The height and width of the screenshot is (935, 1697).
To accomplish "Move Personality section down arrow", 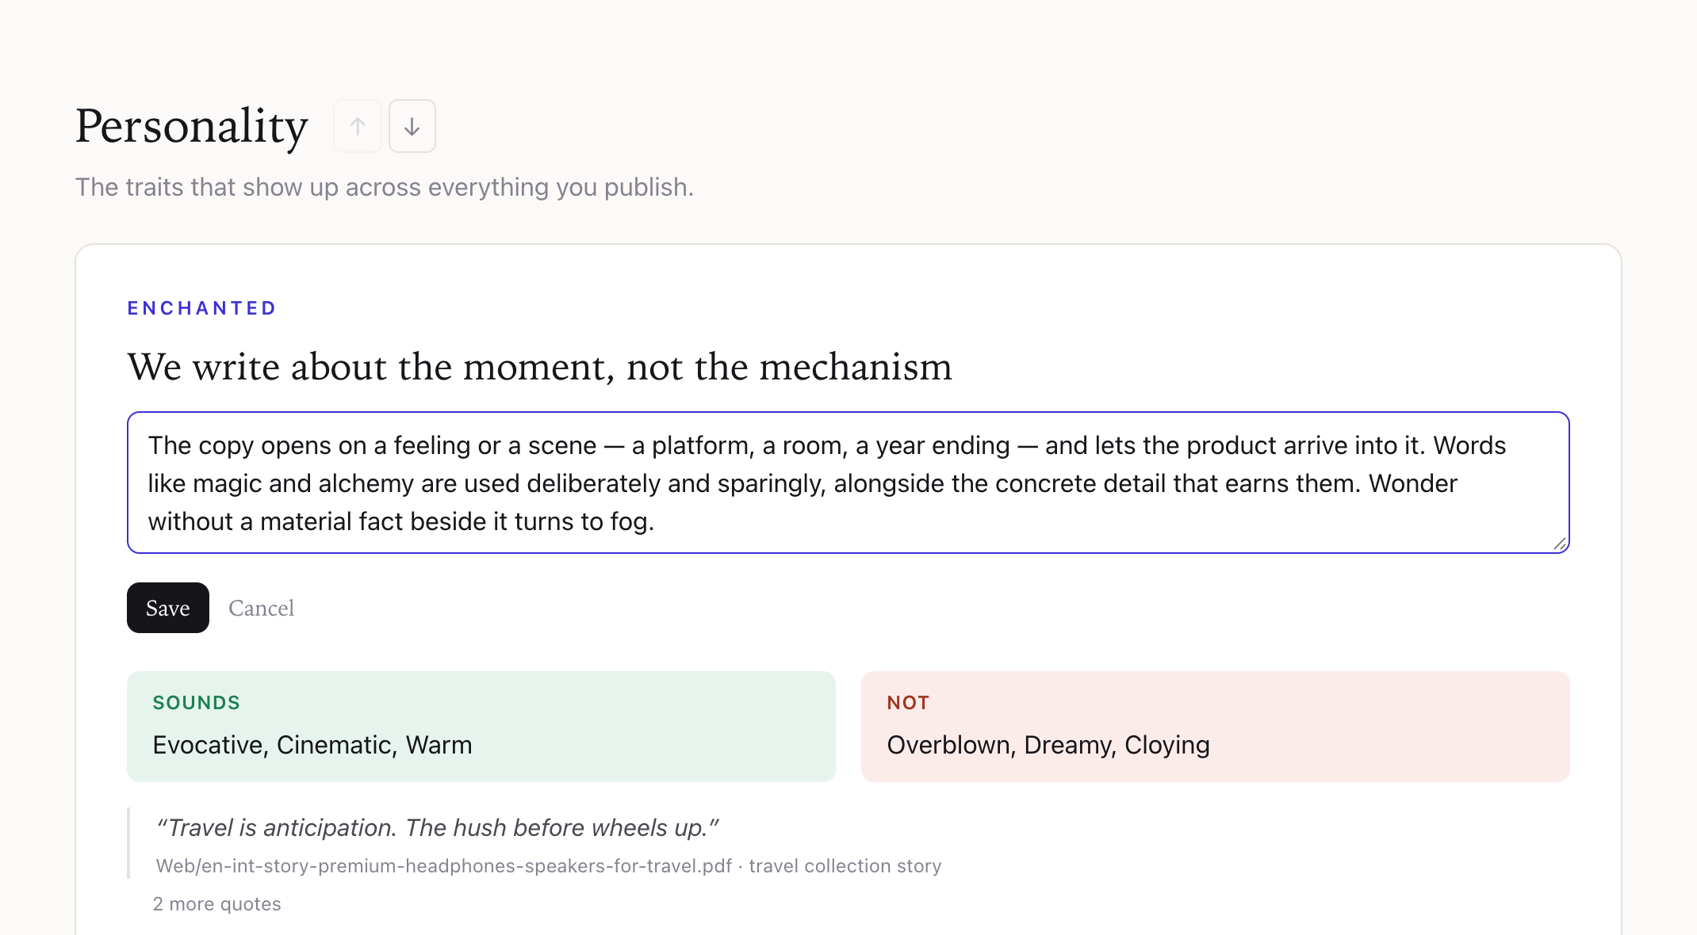I will coord(412,126).
